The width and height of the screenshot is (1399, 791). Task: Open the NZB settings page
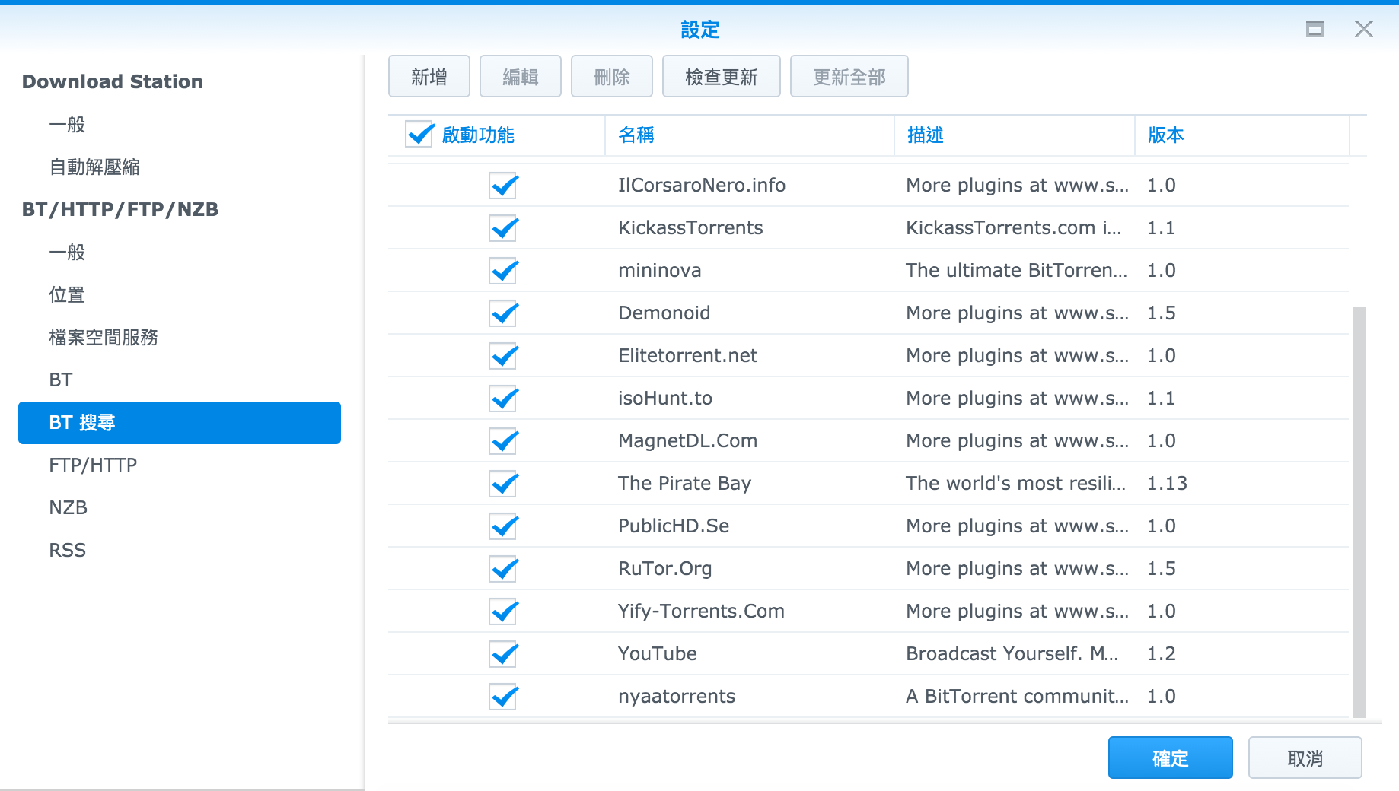[x=180, y=507]
